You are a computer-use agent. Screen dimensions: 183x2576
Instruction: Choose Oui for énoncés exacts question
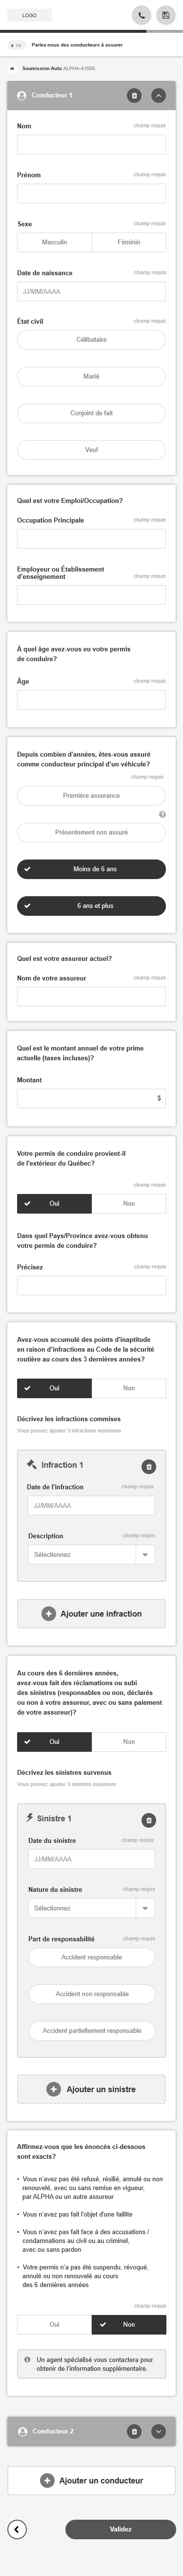pos(54,2324)
